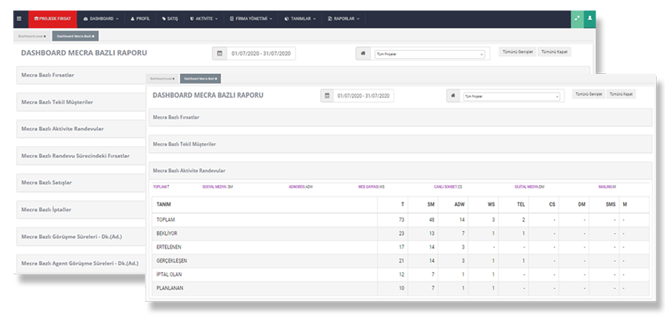This screenshot has width=665, height=324.
Task: Switch to the Dashboard Lead tab at top
Action: point(33,35)
